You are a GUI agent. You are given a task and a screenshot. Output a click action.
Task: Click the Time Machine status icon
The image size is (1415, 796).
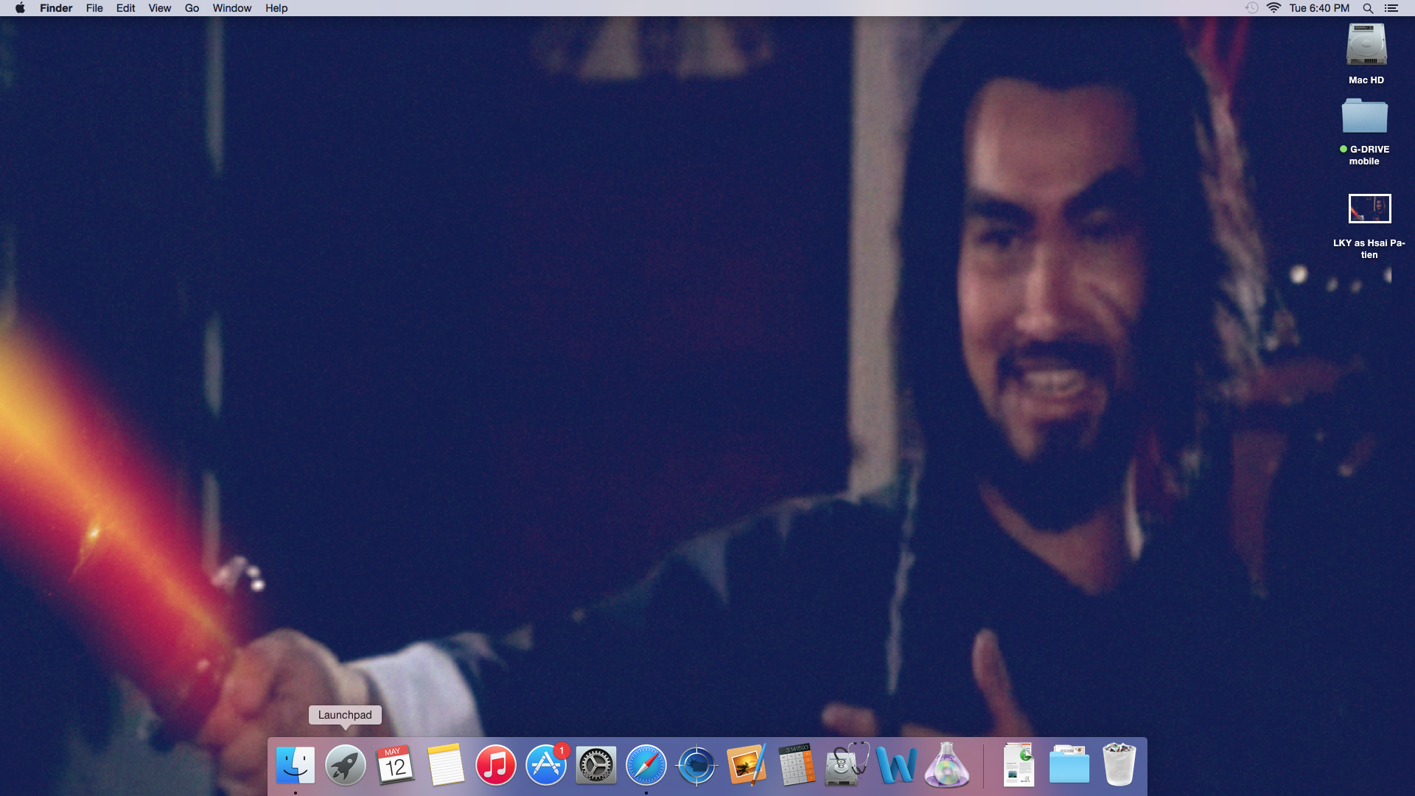click(x=1251, y=8)
